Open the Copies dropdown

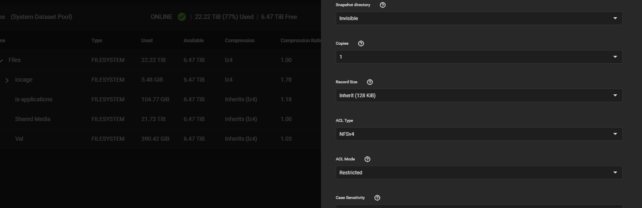pyautogui.click(x=479, y=57)
